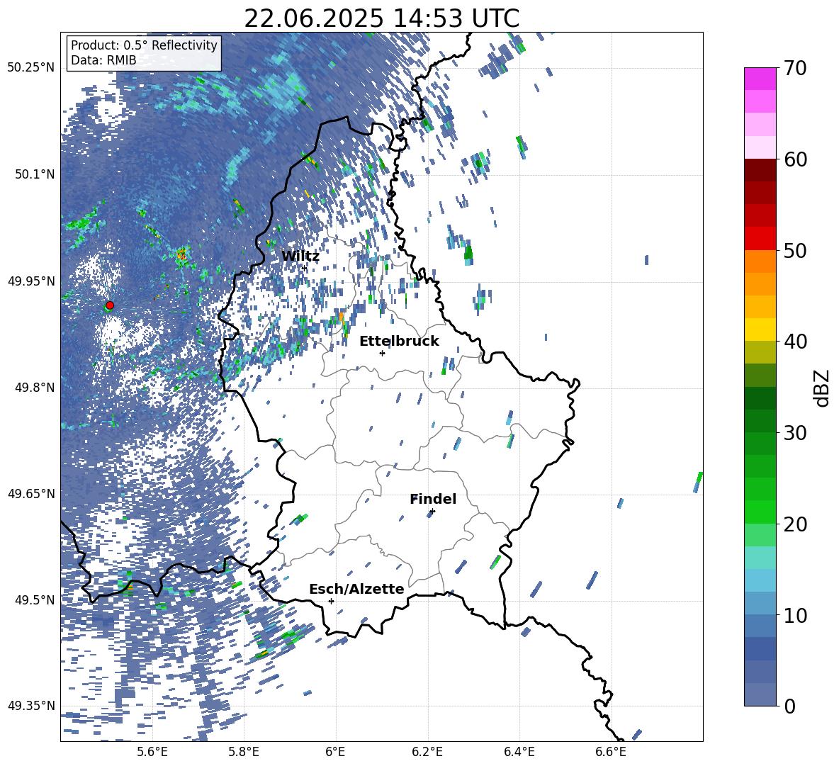Click the Findel location cross marker
This screenshot has width=839, height=766.
pos(432,512)
